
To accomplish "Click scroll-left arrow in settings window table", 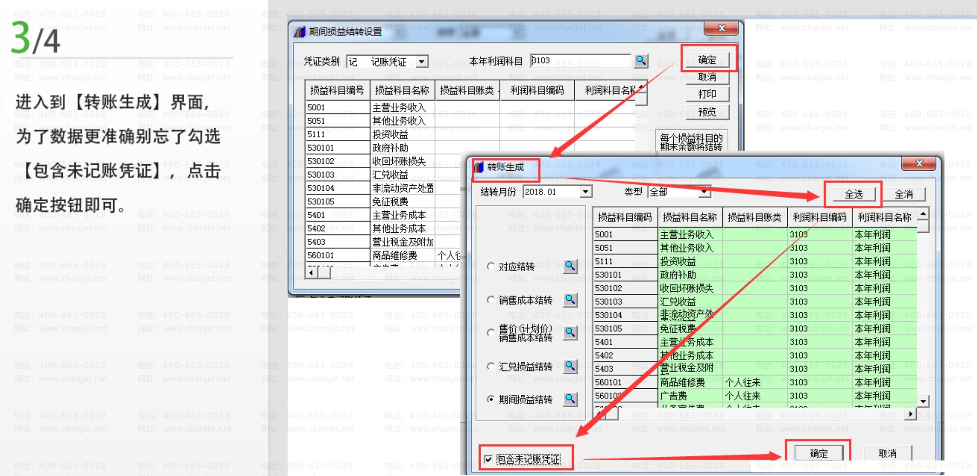I will tap(312, 272).
